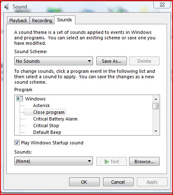Click the green play icon on Test
Screen dimensions: 173x195
(x=106, y=162)
